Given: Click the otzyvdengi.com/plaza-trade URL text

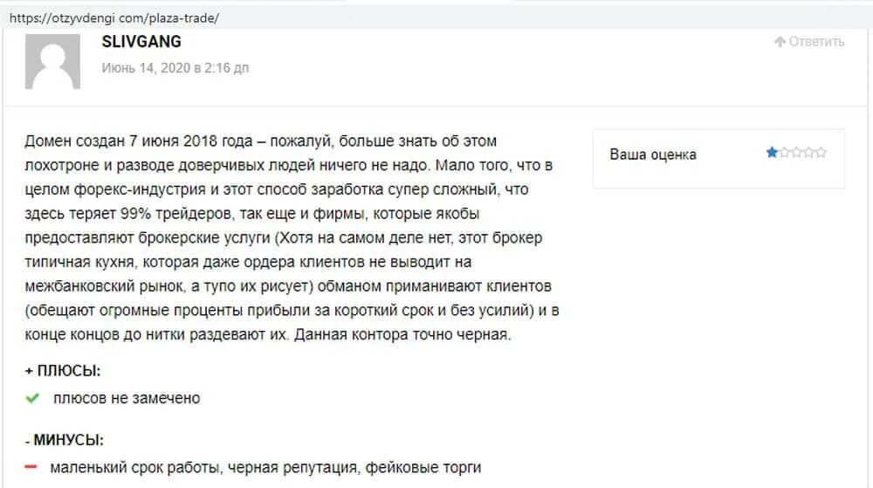Looking at the screenshot, I should click(x=114, y=17).
